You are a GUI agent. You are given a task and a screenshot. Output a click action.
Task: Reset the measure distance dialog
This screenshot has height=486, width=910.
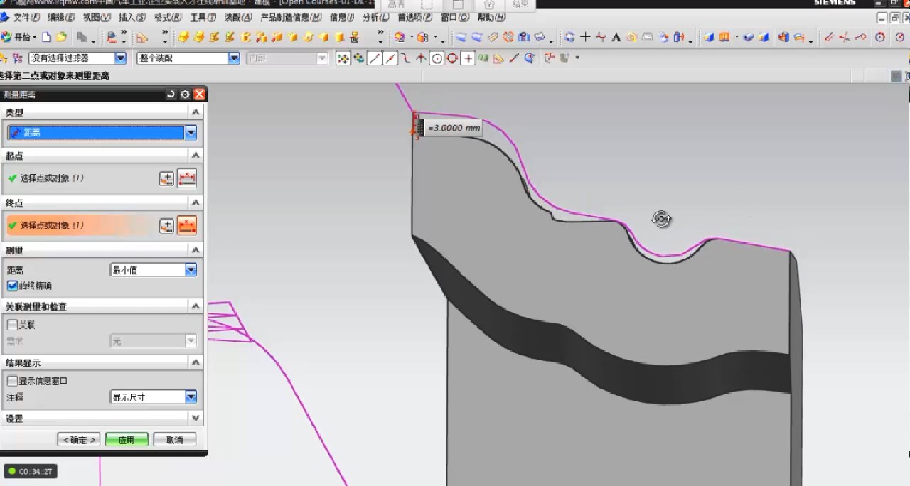click(x=171, y=94)
